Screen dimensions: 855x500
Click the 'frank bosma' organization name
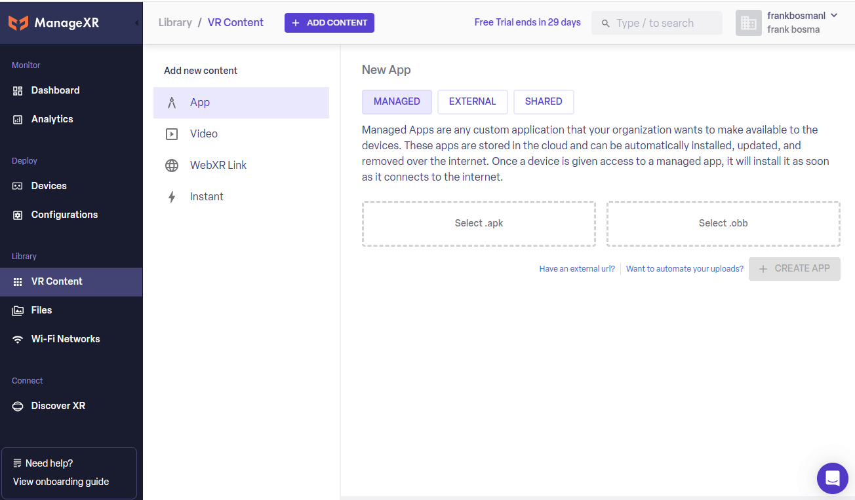(793, 29)
